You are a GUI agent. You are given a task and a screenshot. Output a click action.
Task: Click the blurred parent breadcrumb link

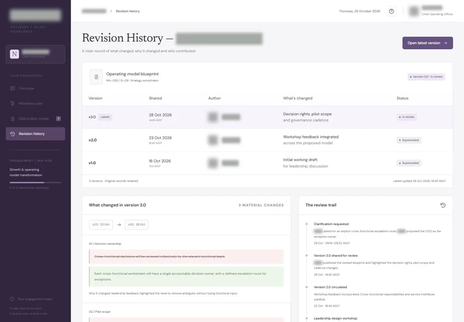click(94, 11)
